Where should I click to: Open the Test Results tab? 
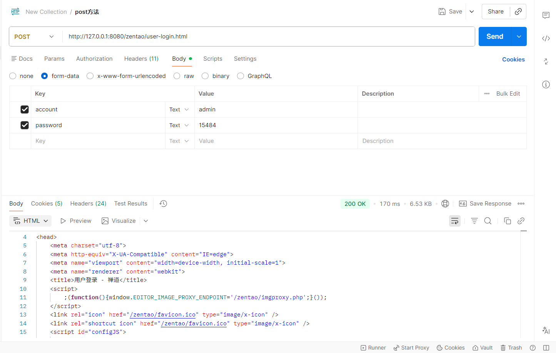131,204
